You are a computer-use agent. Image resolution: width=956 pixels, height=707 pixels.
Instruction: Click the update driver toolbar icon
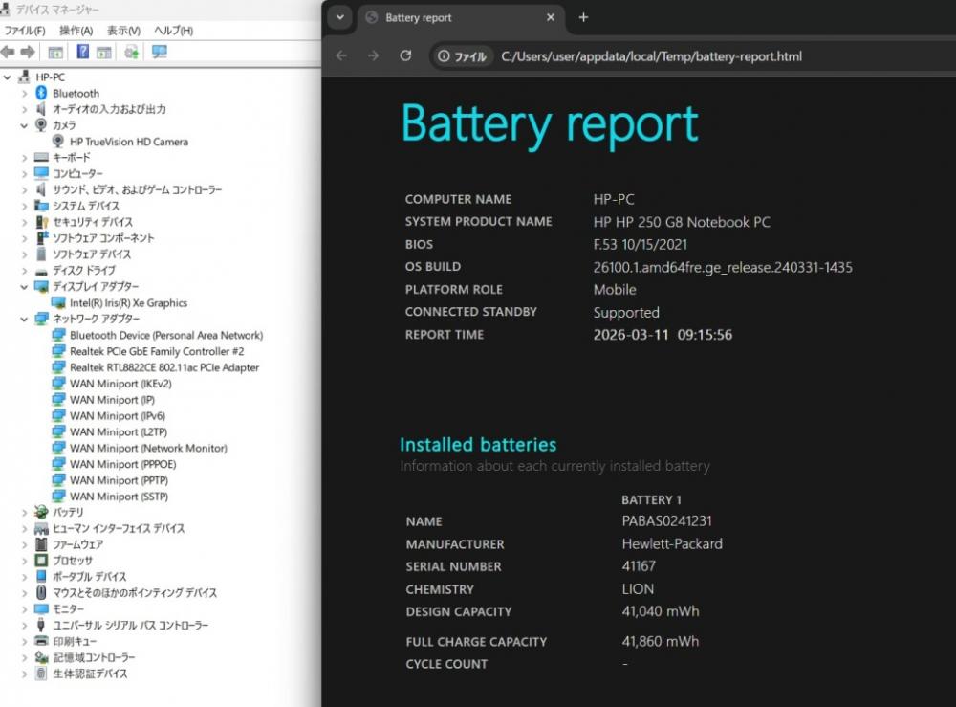(x=131, y=52)
